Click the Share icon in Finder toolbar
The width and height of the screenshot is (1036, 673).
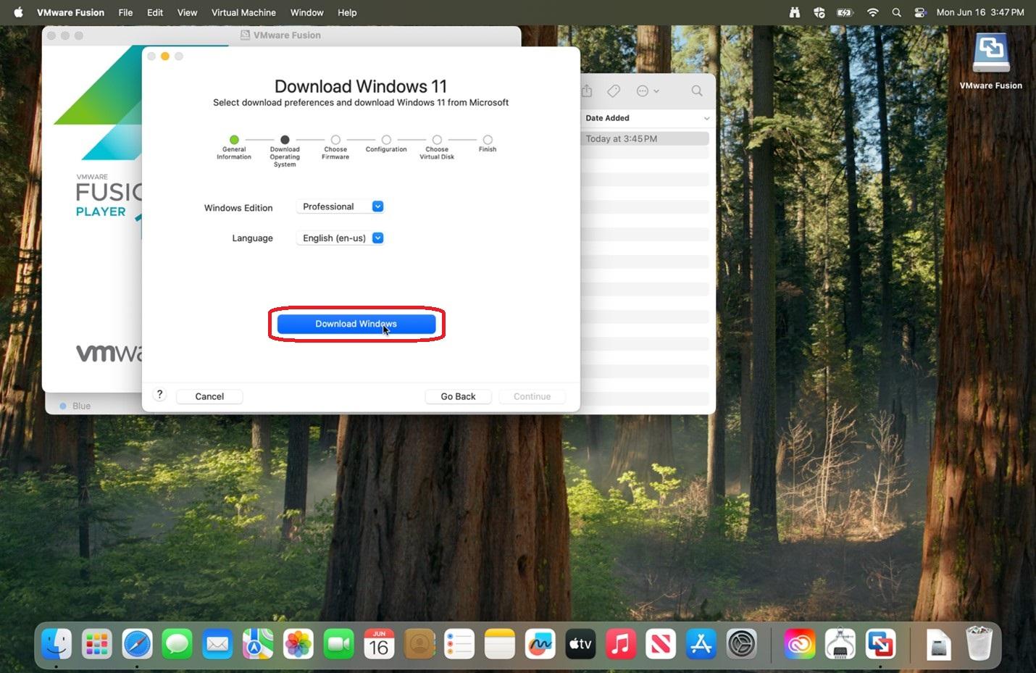pos(587,91)
